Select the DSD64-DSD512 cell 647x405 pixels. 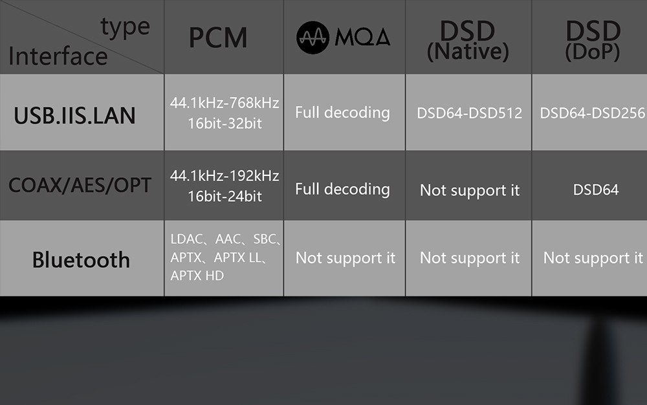[x=469, y=113]
